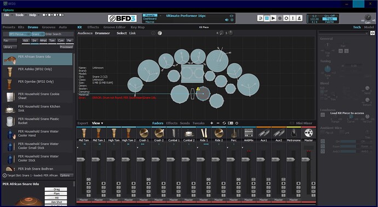Select the Ride 1 channel icon
This screenshot has height=207, width=378.
point(204,133)
